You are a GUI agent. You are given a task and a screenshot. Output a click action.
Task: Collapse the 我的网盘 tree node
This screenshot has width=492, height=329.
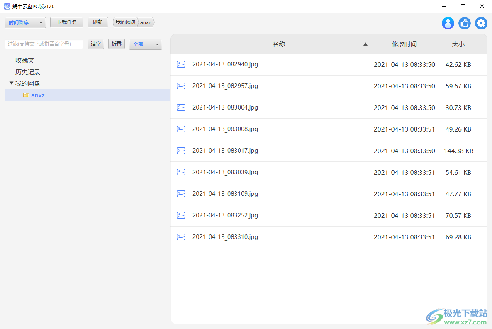point(11,83)
